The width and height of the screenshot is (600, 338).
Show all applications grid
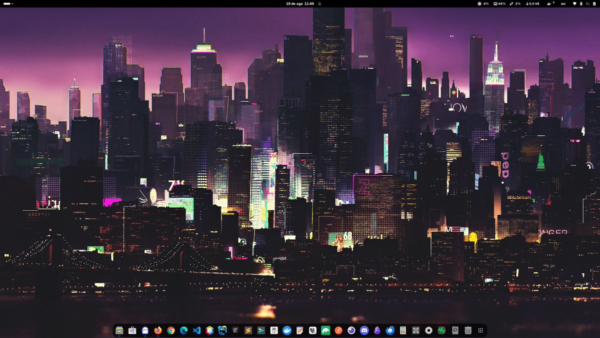[x=480, y=330]
